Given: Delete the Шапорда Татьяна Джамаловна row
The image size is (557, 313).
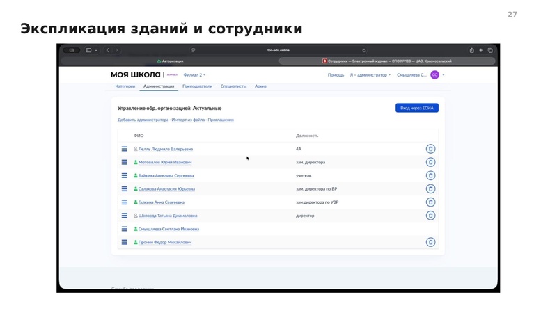Looking at the screenshot, I should [x=430, y=216].
